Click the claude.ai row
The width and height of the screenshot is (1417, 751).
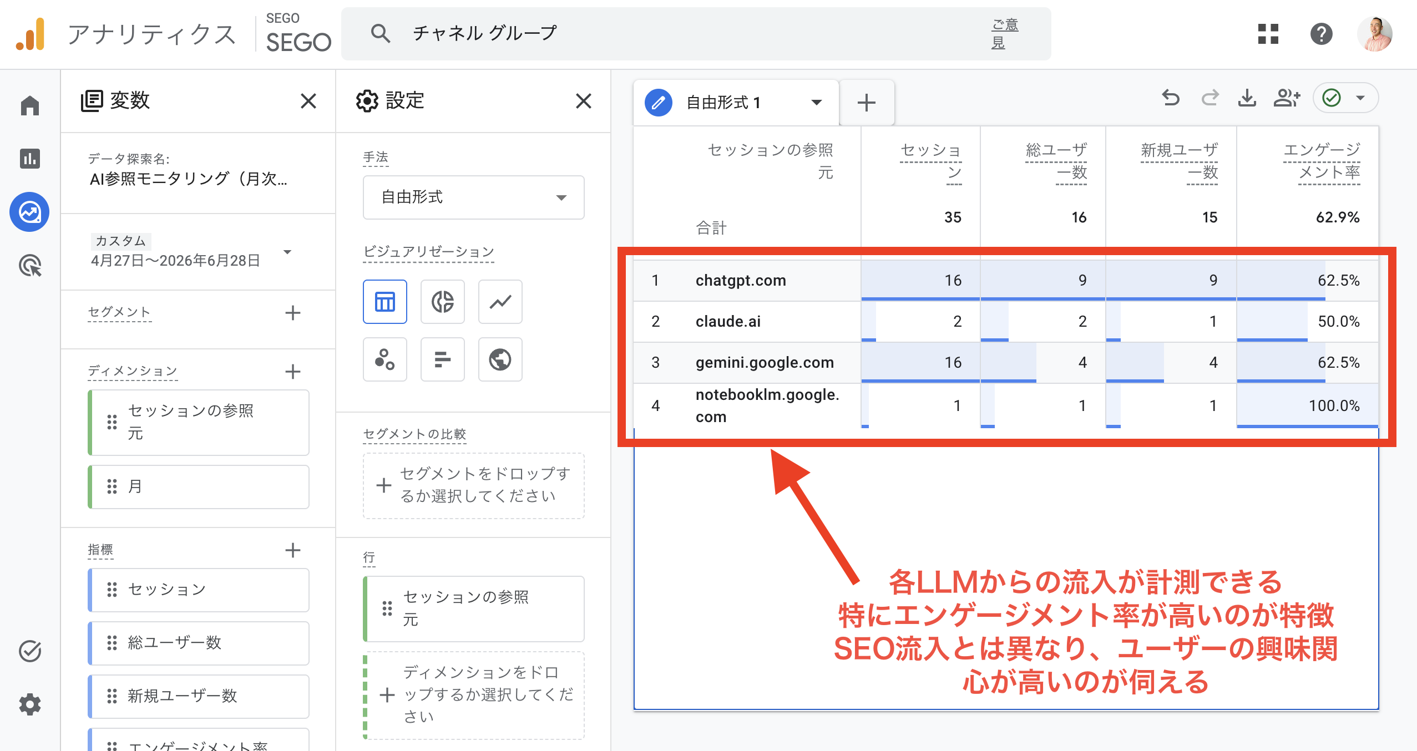point(1006,322)
